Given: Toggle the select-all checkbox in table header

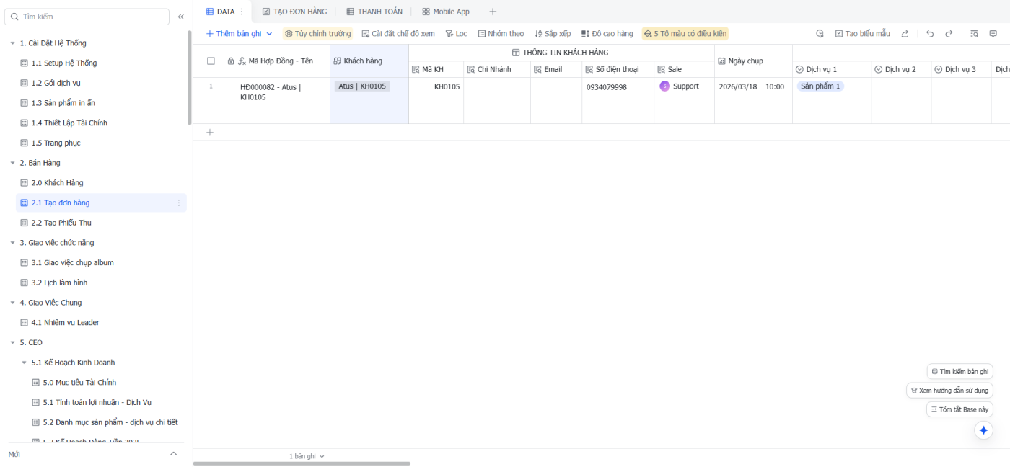Looking at the screenshot, I should (211, 61).
